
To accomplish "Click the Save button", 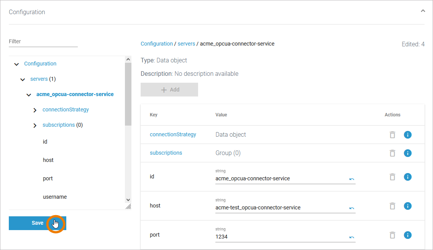I will (x=37, y=223).
